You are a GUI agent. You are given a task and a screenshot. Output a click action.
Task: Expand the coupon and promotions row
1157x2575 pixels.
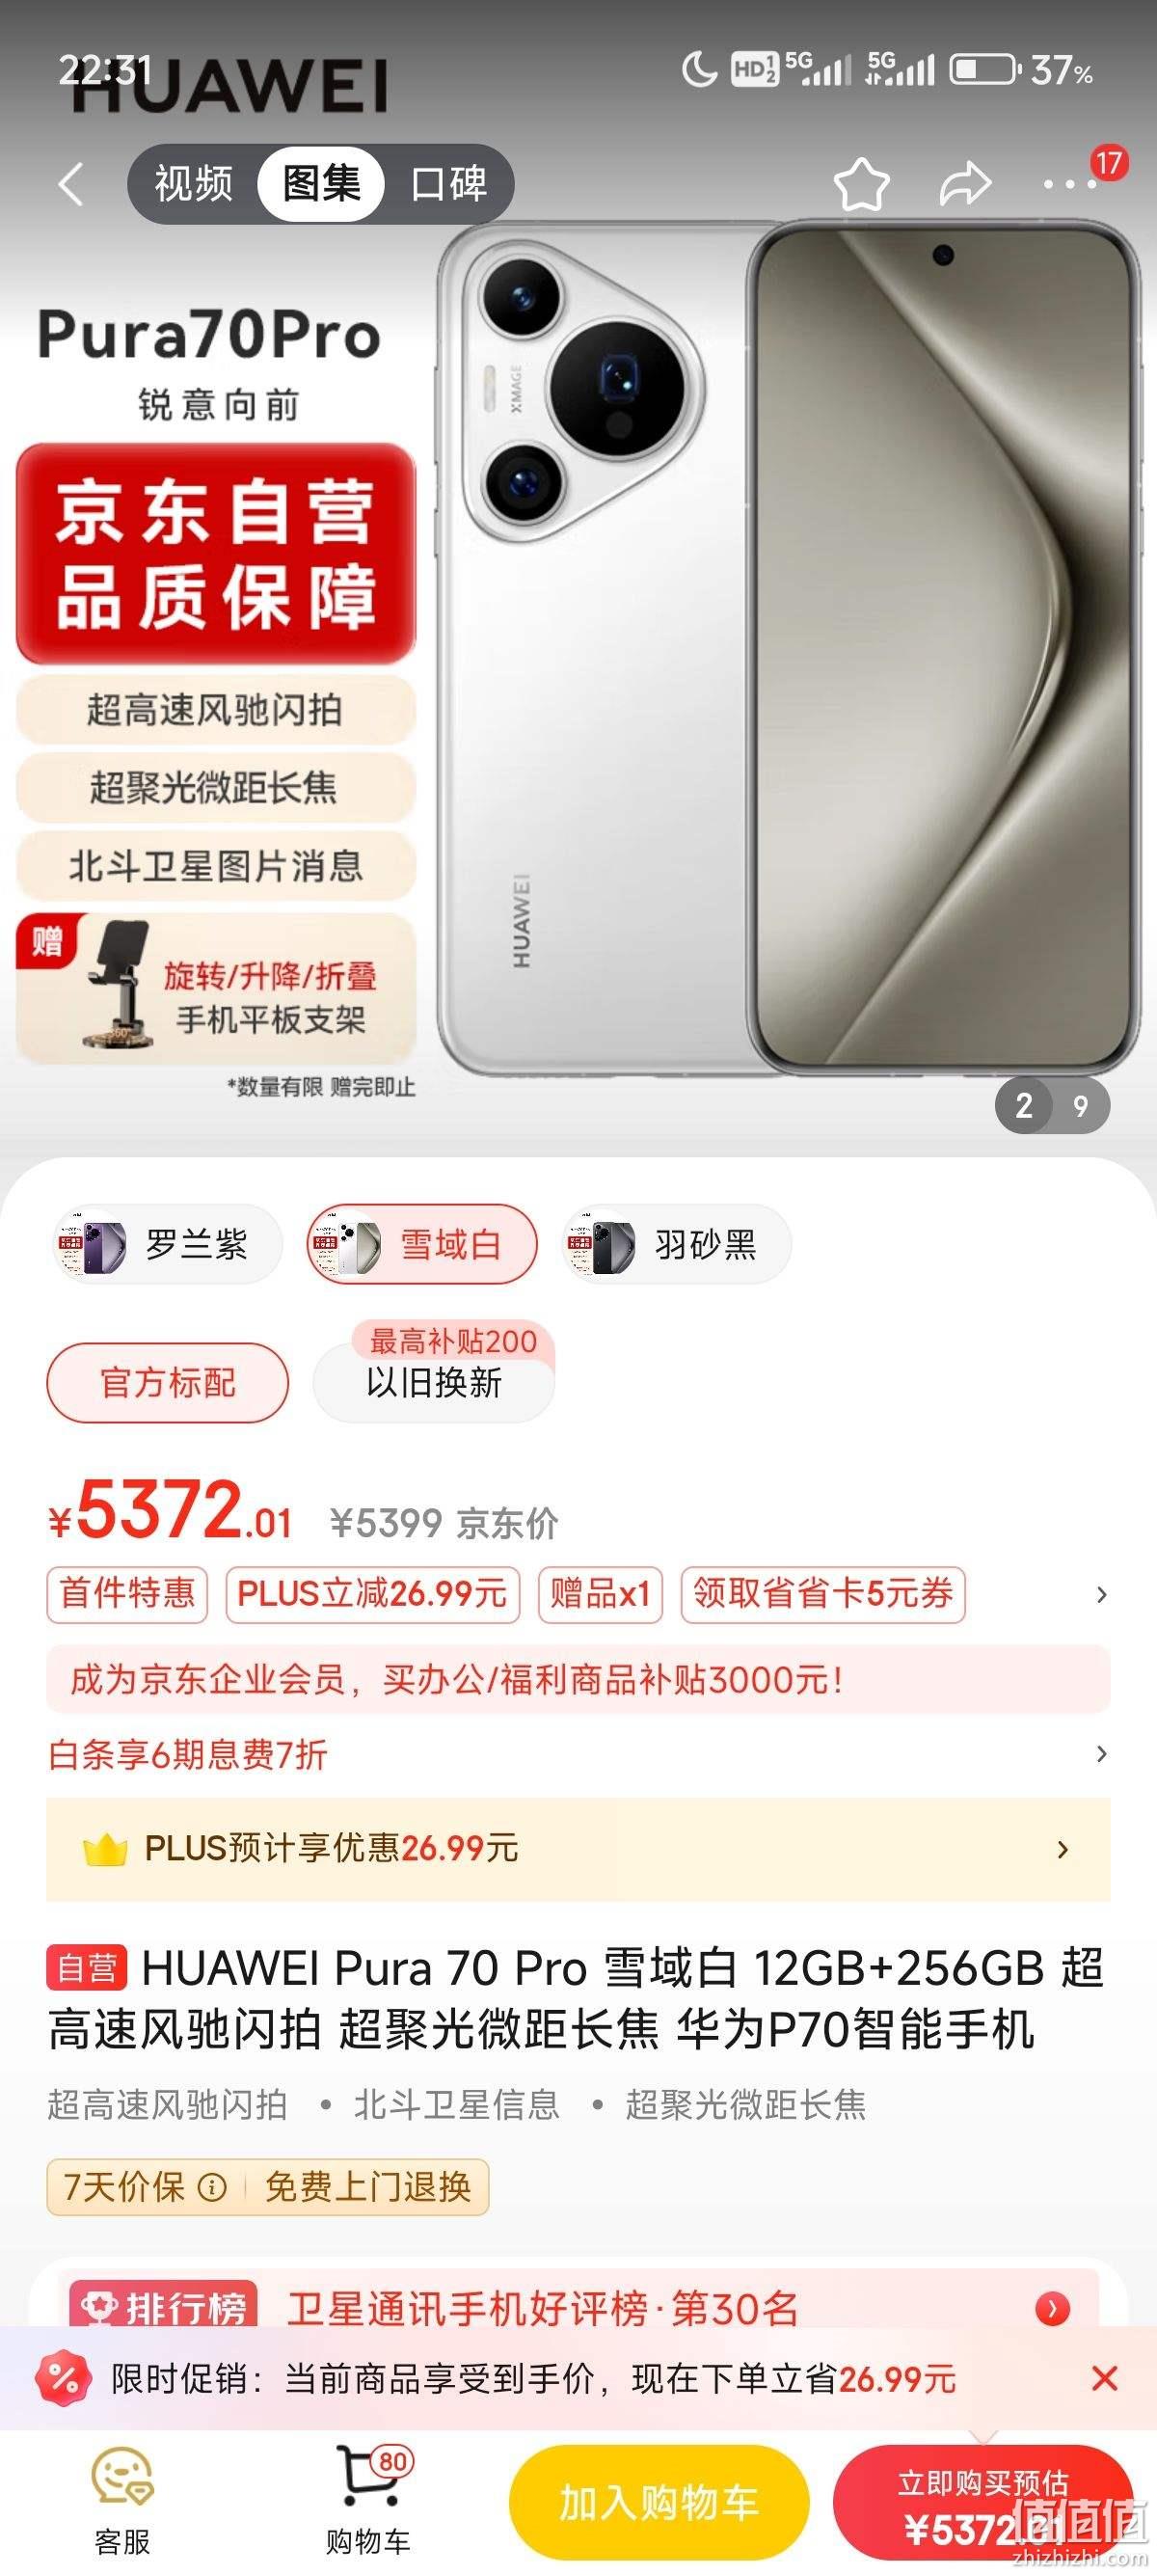tap(1101, 1594)
